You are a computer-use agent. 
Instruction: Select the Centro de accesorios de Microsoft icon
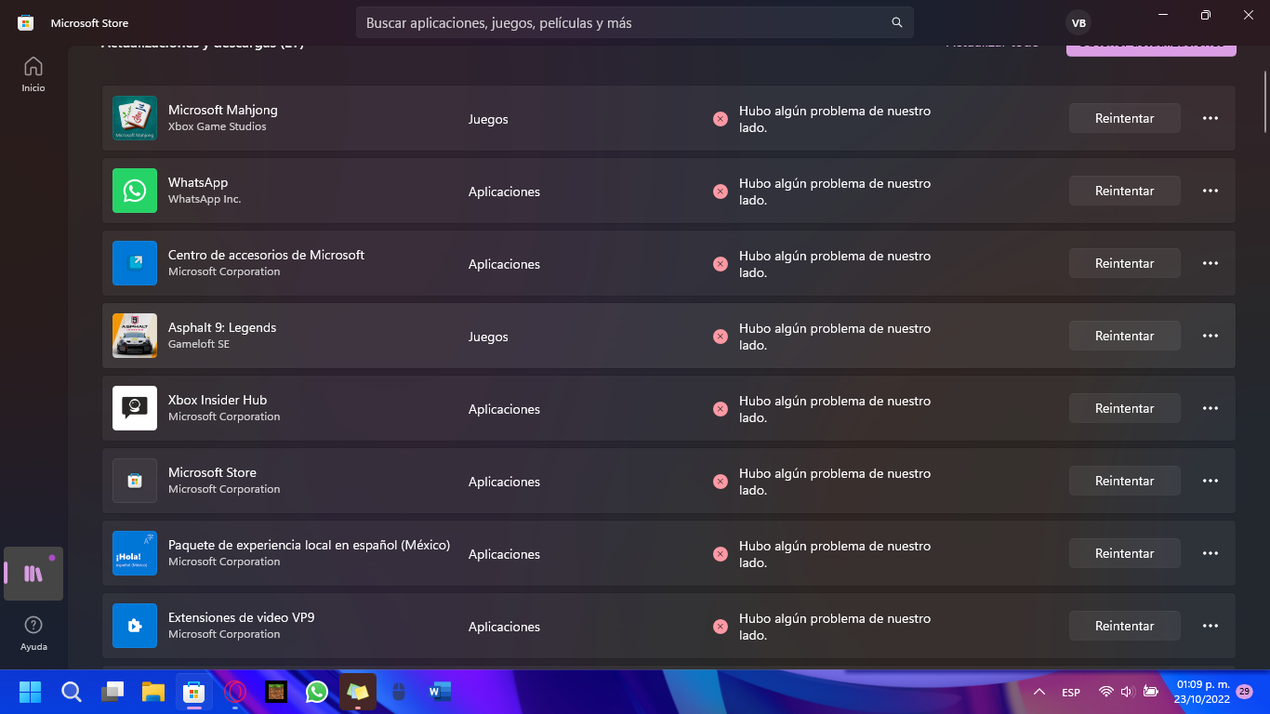[x=135, y=263]
